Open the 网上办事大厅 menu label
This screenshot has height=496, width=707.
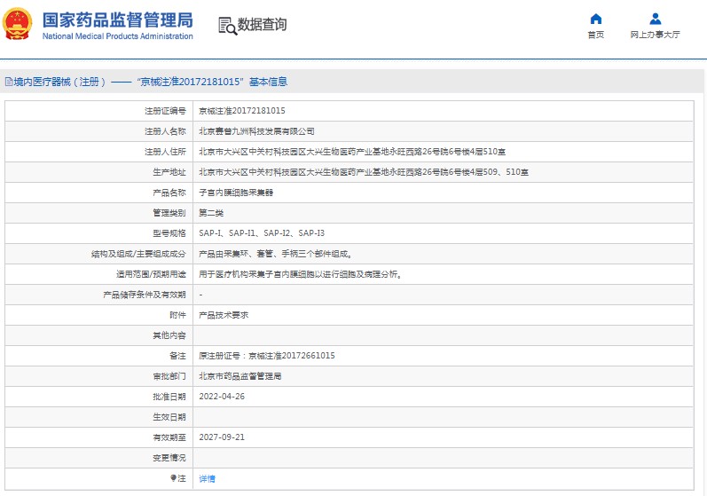[x=655, y=35]
